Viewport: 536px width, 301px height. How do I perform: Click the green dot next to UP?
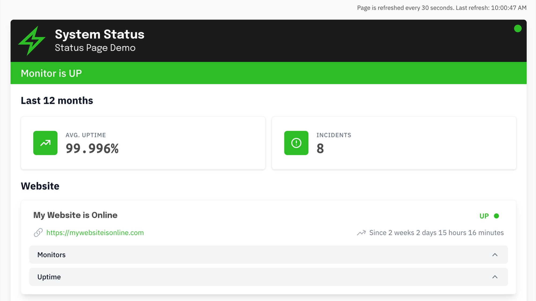tap(496, 216)
